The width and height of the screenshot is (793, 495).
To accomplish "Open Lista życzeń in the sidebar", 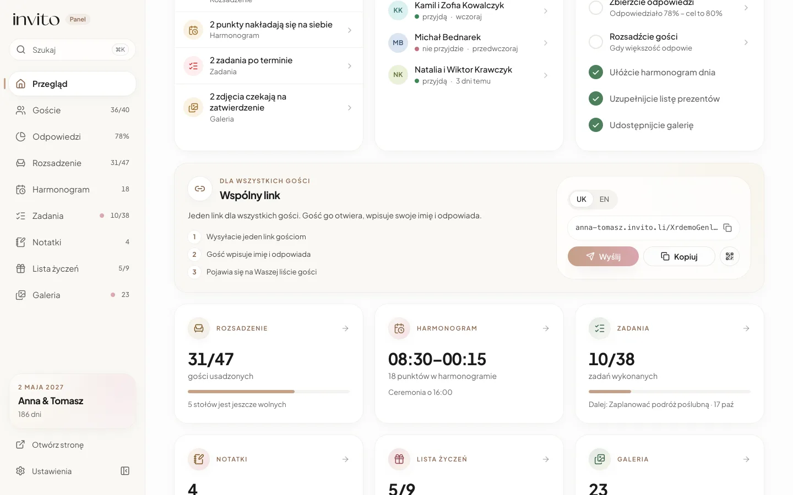I will click(73, 269).
